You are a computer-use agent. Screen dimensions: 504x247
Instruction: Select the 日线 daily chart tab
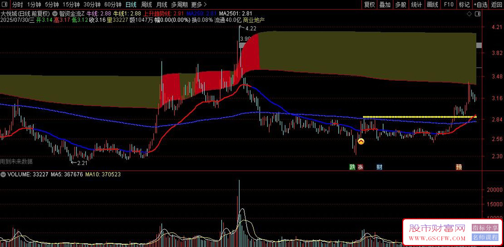click(131, 5)
